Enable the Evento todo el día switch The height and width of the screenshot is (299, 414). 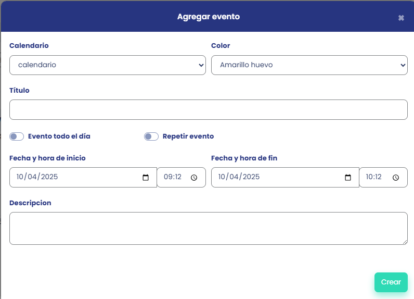[17, 136]
